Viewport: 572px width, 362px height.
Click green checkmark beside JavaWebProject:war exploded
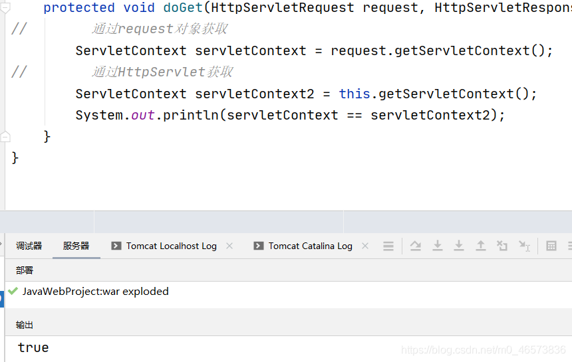pos(13,291)
